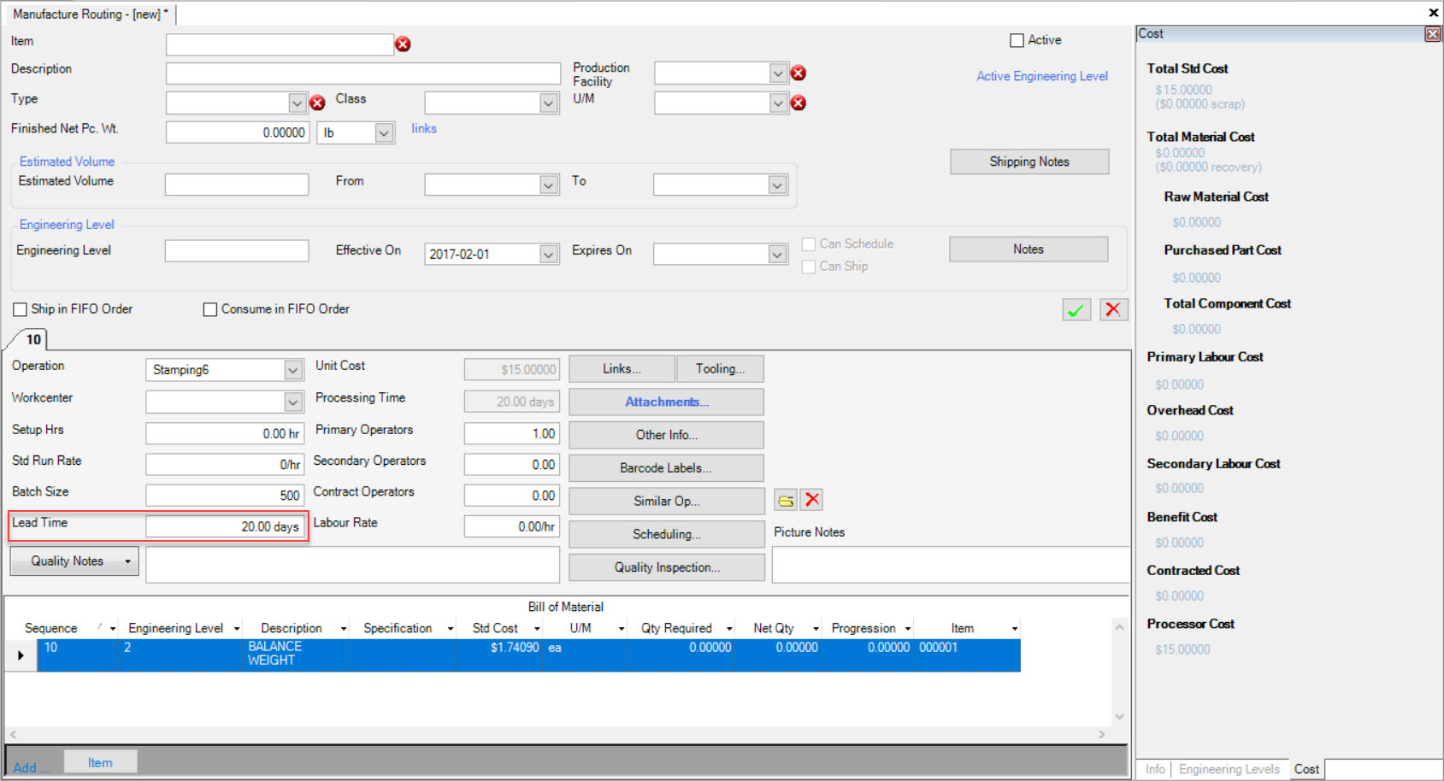Select the Cost tab at bottom
Screen dimensions: 1444x781
[x=1306, y=769]
